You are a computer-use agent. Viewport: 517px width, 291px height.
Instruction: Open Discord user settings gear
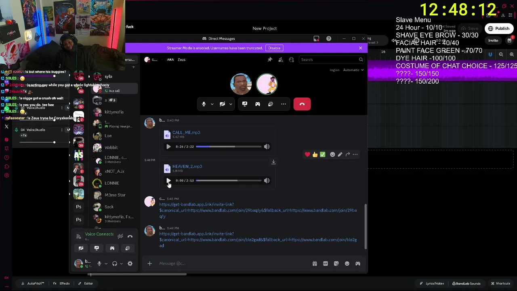click(x=130, y=264)
